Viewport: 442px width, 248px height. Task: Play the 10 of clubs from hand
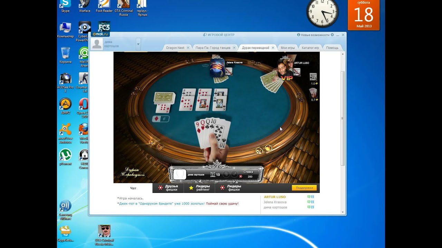click(x=220, y=133)
